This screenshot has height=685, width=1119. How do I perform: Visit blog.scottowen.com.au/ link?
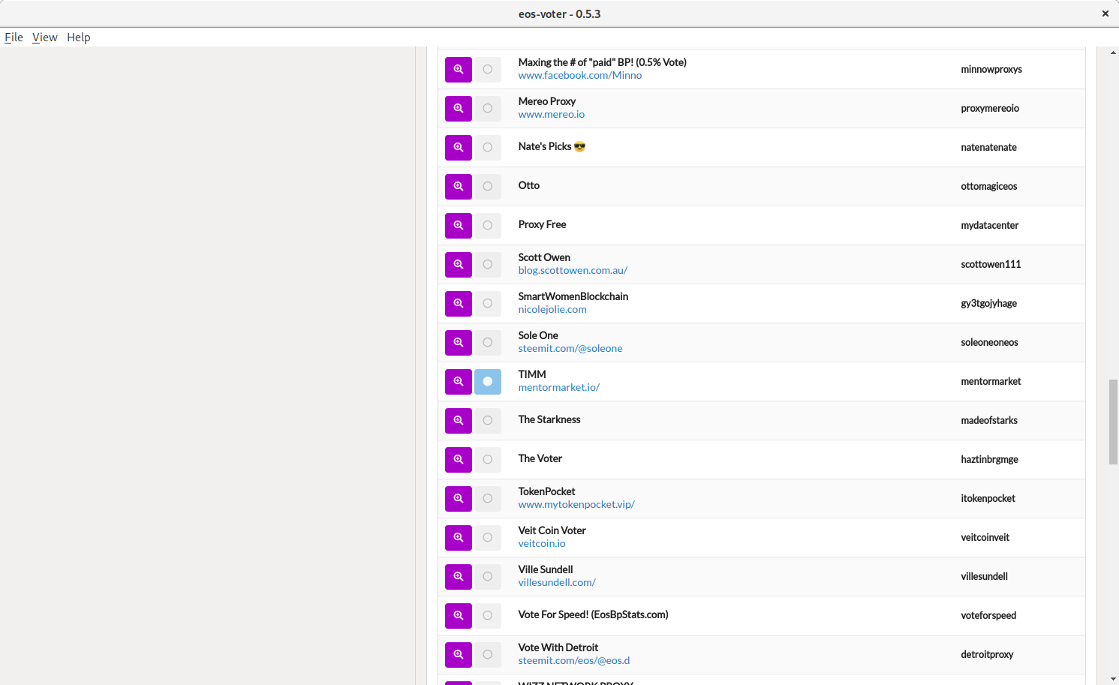pyautogui.click(x=572, y=271)
